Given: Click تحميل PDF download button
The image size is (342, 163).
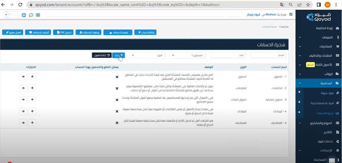Looking at the screenshot, I should (63, 32).
